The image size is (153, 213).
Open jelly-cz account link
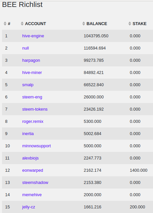pyautogui.click(x=29, y=207)
